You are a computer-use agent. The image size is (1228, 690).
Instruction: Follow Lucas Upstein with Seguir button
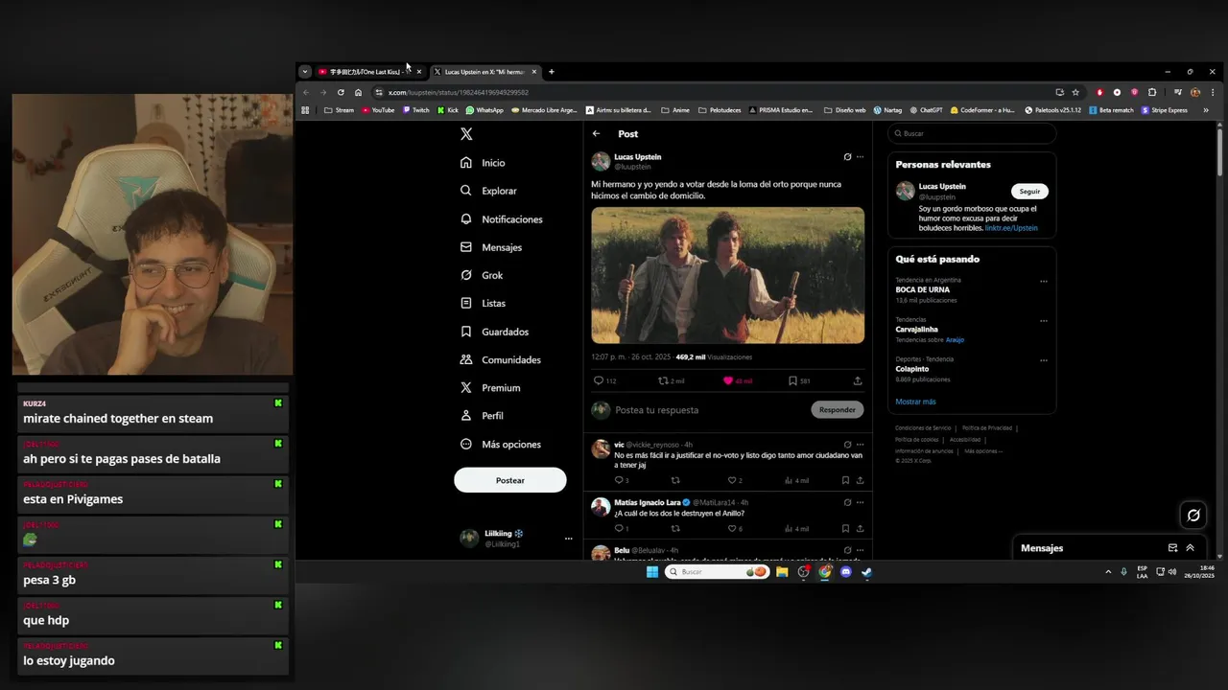[1029, 192]
